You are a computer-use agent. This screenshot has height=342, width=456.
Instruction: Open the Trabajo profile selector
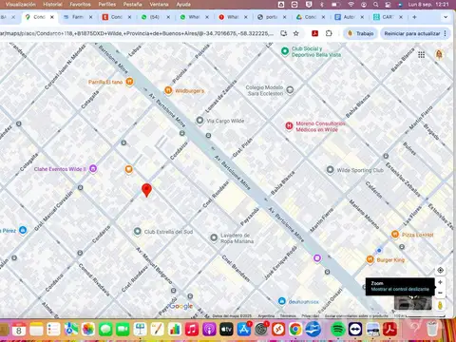coord(360,33)
